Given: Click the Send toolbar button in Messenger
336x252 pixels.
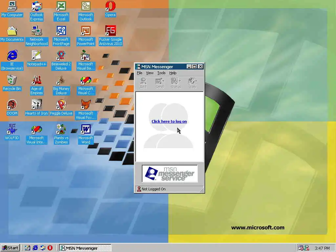Looking at the screenshot, I should click(159, 83).
